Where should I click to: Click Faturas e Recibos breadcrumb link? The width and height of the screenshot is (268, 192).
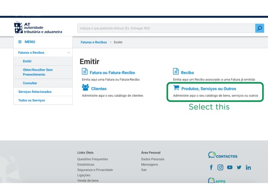coord(94,42)
